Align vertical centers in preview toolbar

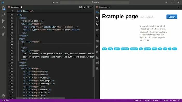[x=97, y=52]
